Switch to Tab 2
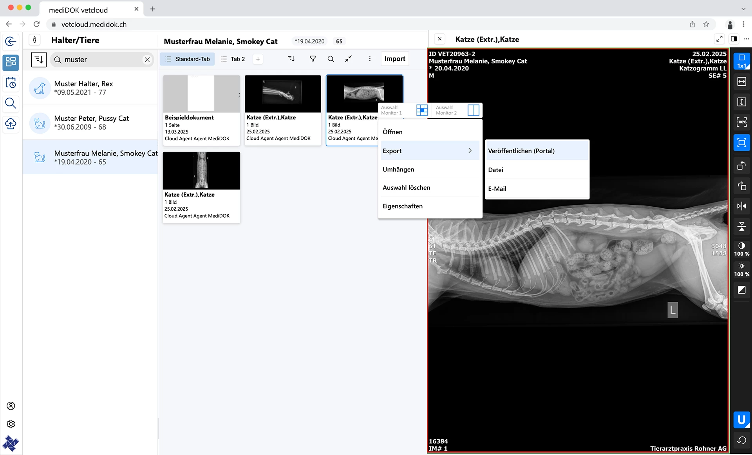The width and height of the screenshot is (752, 455). click(x=233, y=59)
